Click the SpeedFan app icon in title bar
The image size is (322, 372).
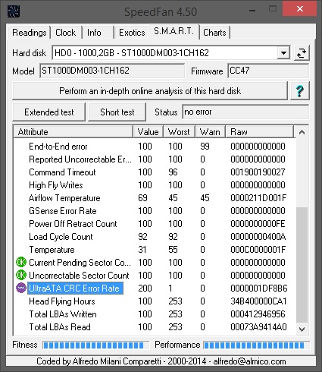(14, 11)
